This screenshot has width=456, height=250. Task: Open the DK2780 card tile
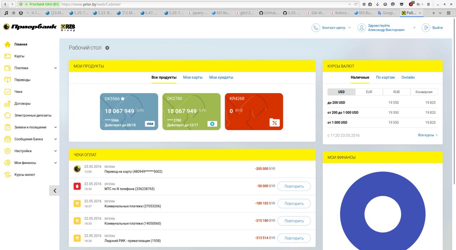191,112
